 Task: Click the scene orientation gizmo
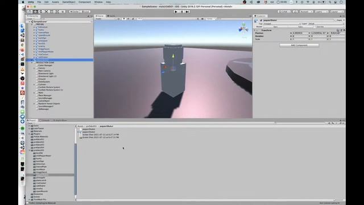tap(243, 29)
